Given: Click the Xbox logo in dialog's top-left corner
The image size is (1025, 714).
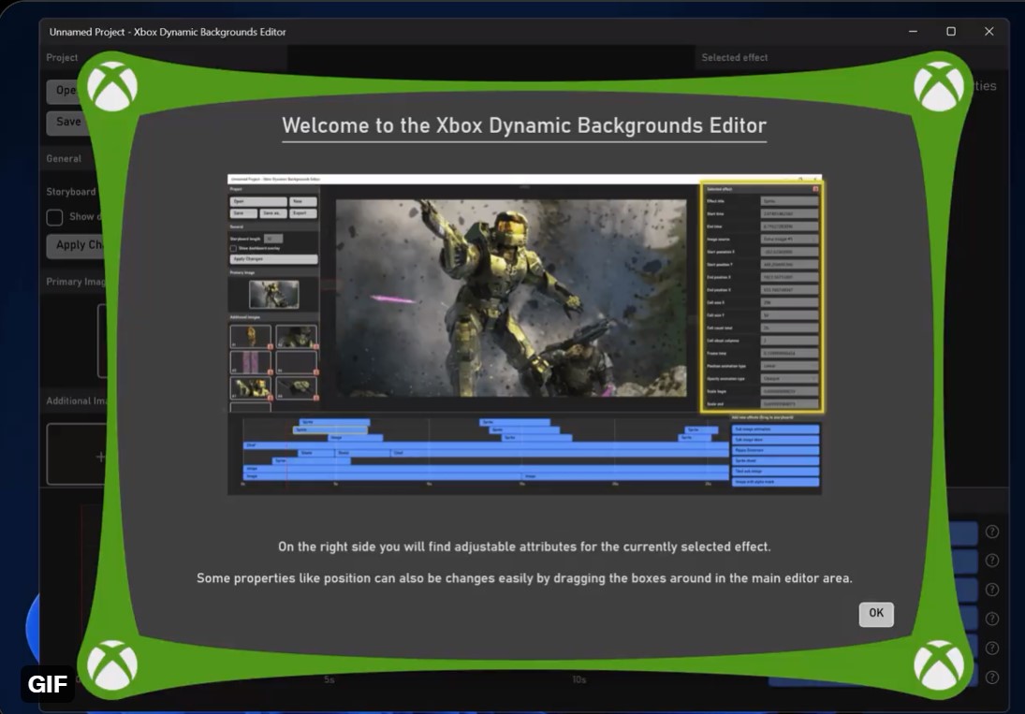Looking at the screenshot, I should coord(111,86).
